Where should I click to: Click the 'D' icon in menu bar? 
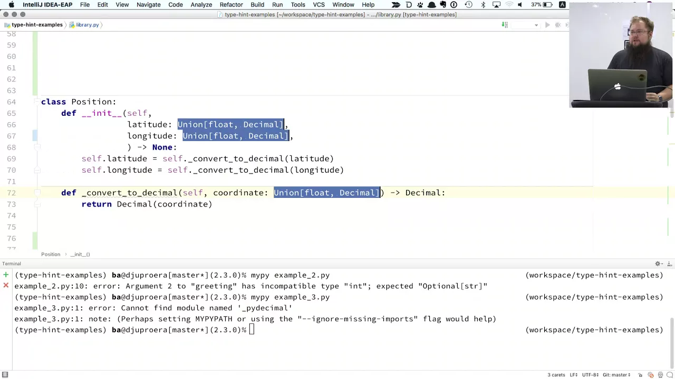click(409, 5)
